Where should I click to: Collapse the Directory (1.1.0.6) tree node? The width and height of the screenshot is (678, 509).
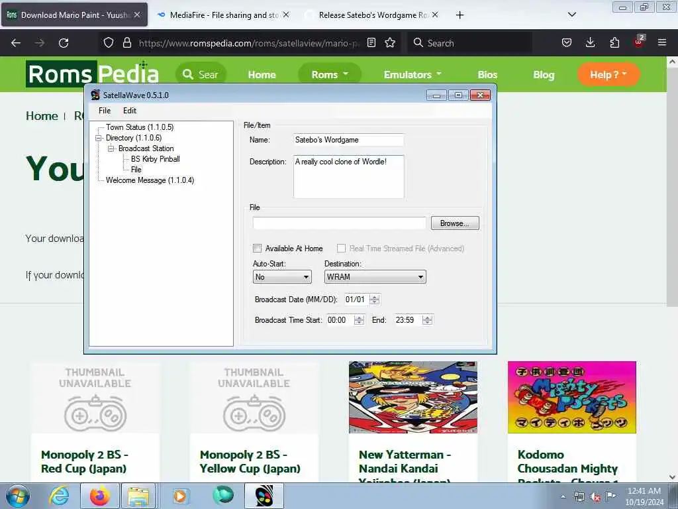(x=99, y=138)
